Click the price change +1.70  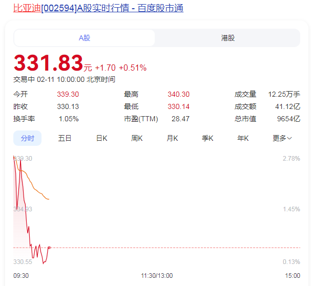pos(105,68)
